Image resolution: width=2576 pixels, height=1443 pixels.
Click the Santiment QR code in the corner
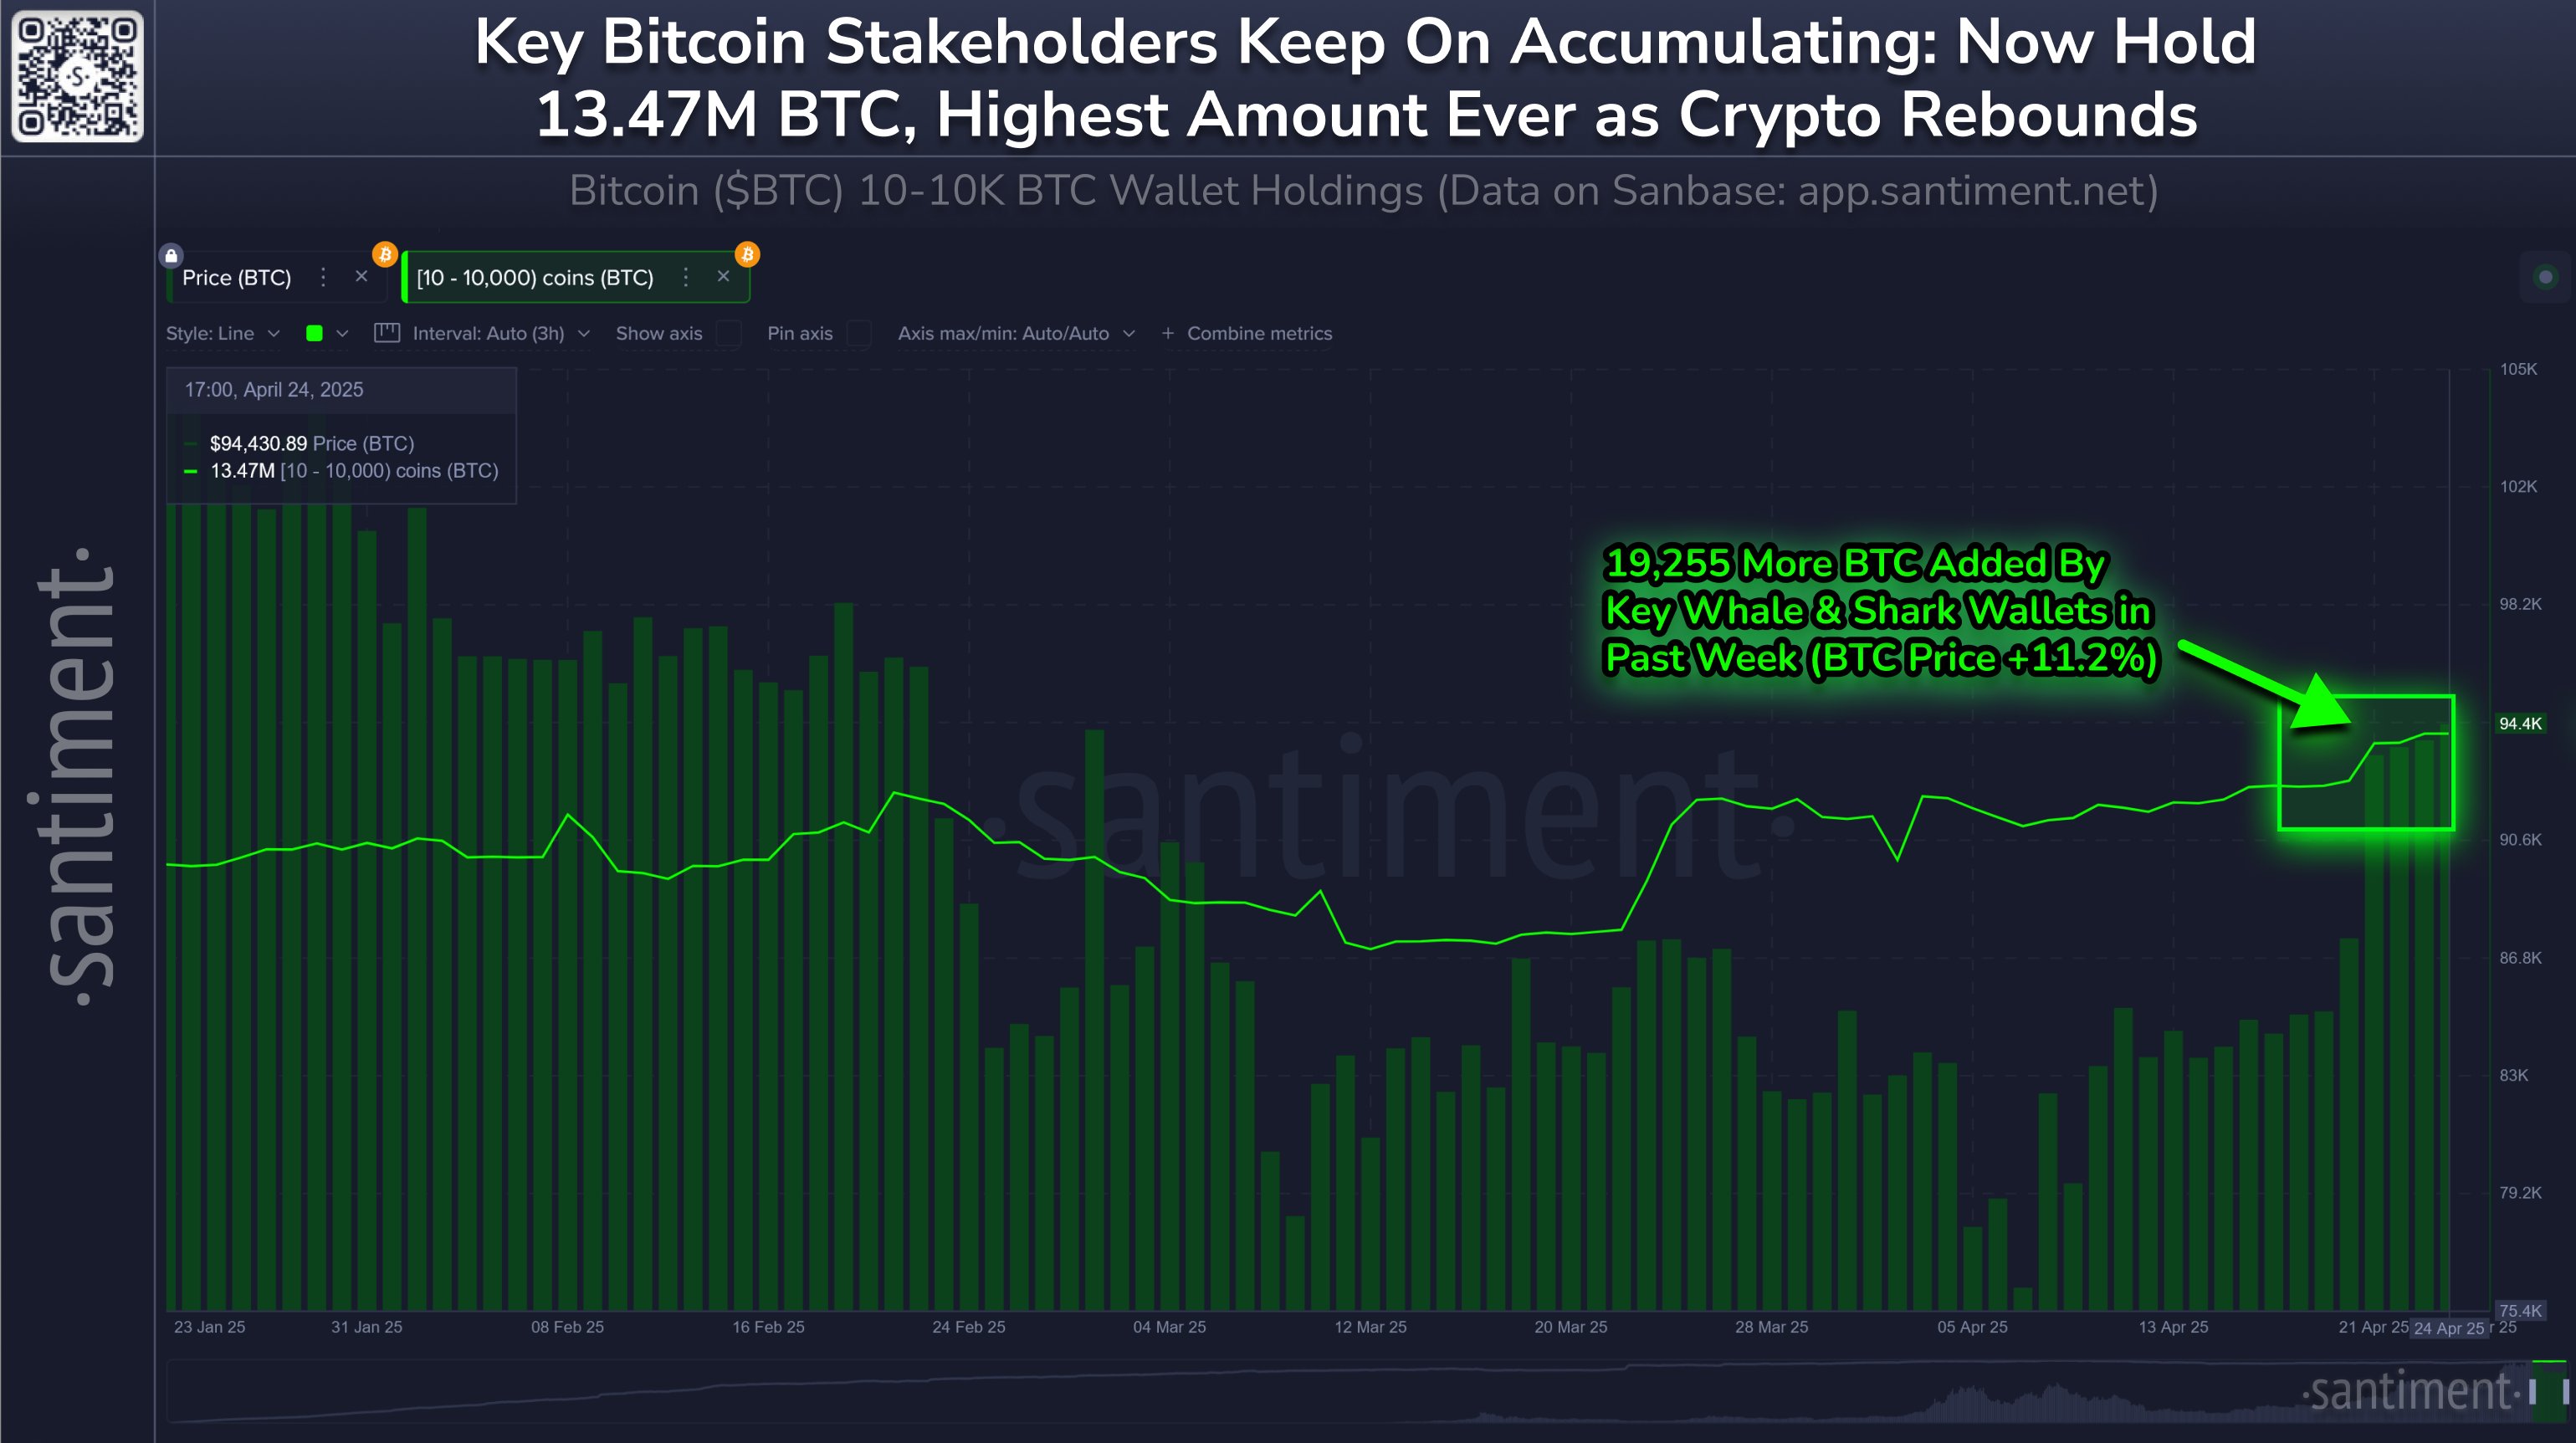coord(77,77)
